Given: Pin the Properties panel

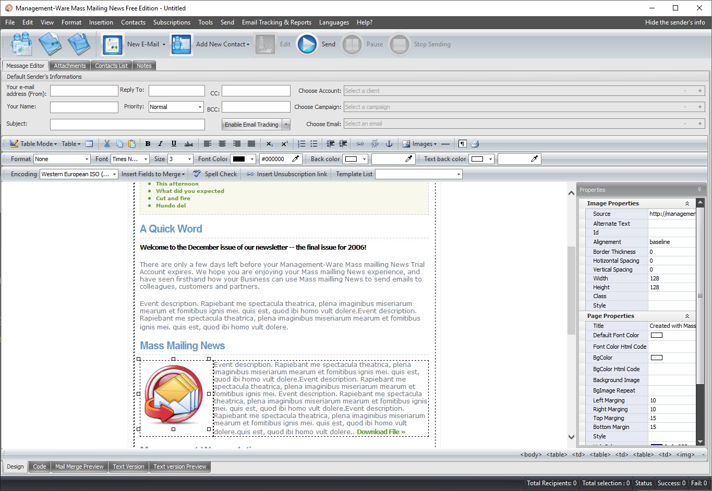Looking at the screenshot, I should coord(699,190).
